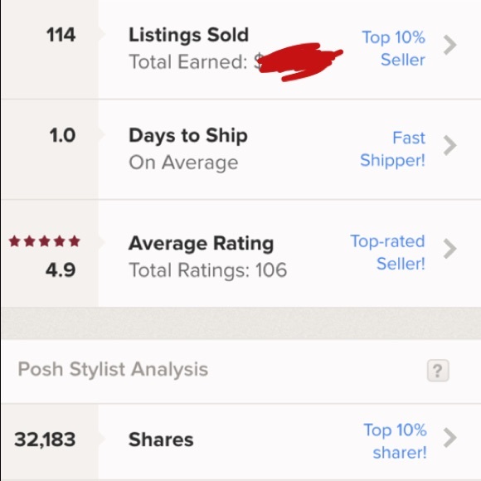The width and height of the screenshot is (481, 481).
Task: Tap the five red rating stars
Action: (x=45, y=241)
